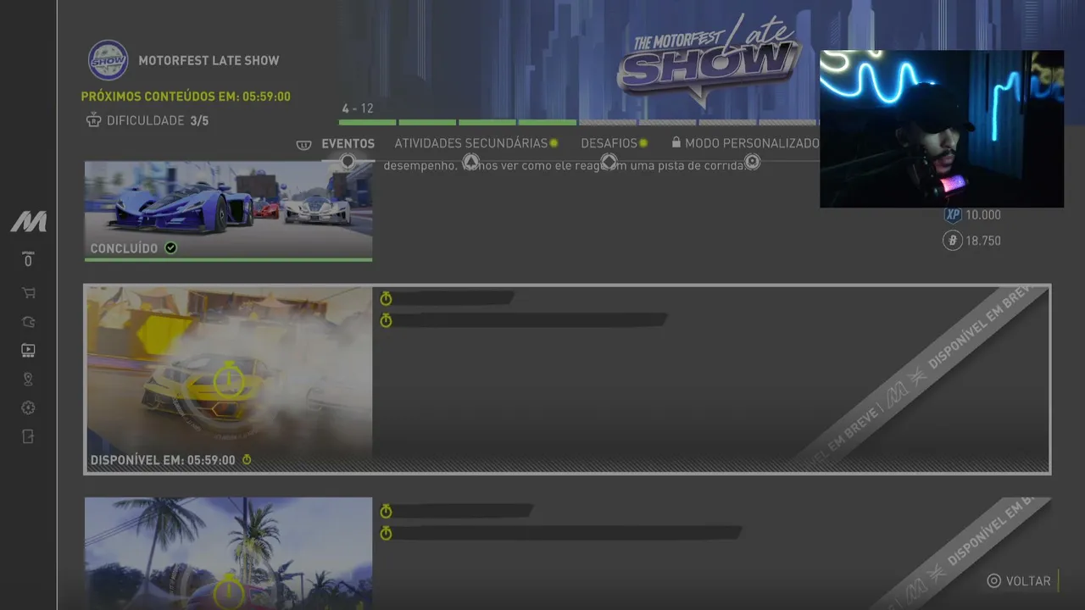Image resolution: width=1085 pixels, height=610 pixels.
Task: Open the completed blue race car event thumbnail
Action: [x=228, y=211]
